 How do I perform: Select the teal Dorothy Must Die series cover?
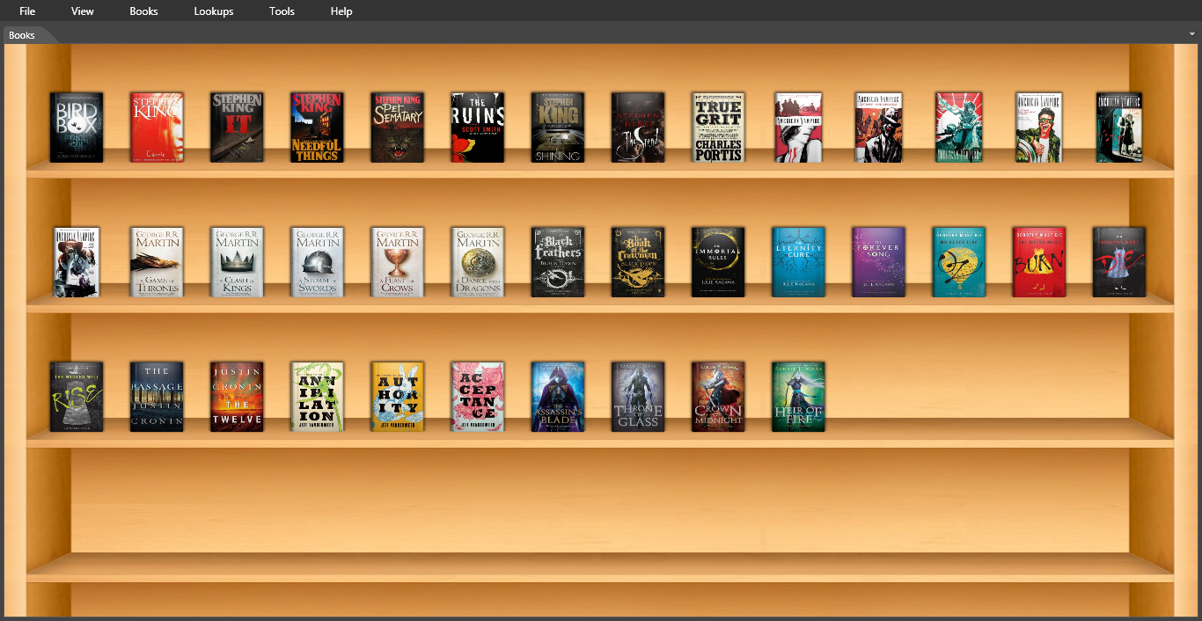[958, 262]
